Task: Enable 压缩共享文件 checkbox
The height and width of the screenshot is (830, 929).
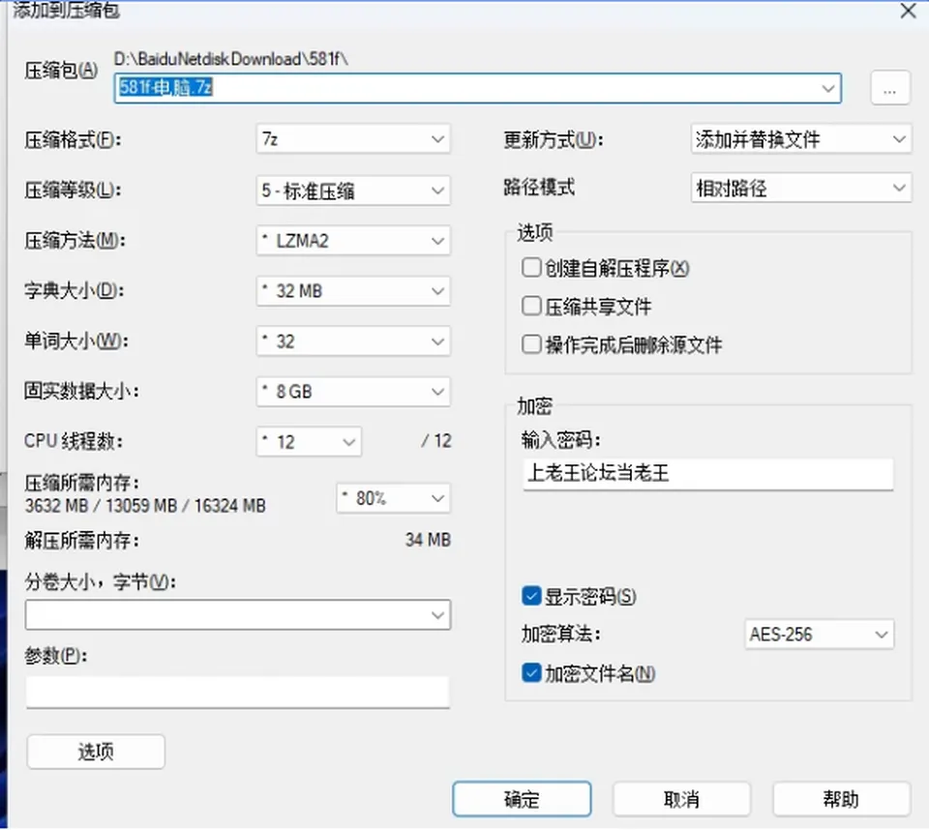Action: [531, 307]
